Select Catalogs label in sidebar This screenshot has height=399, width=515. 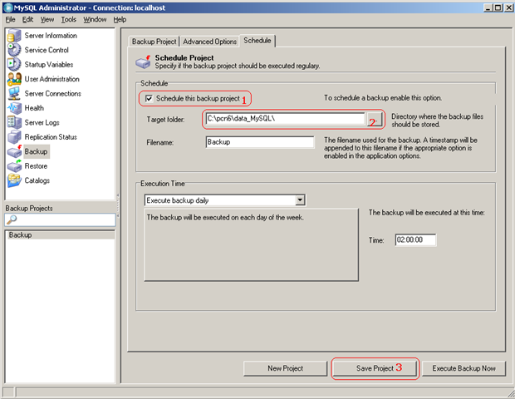coord(37,180)
